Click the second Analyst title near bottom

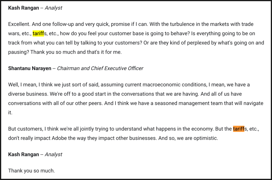point(53,154)
